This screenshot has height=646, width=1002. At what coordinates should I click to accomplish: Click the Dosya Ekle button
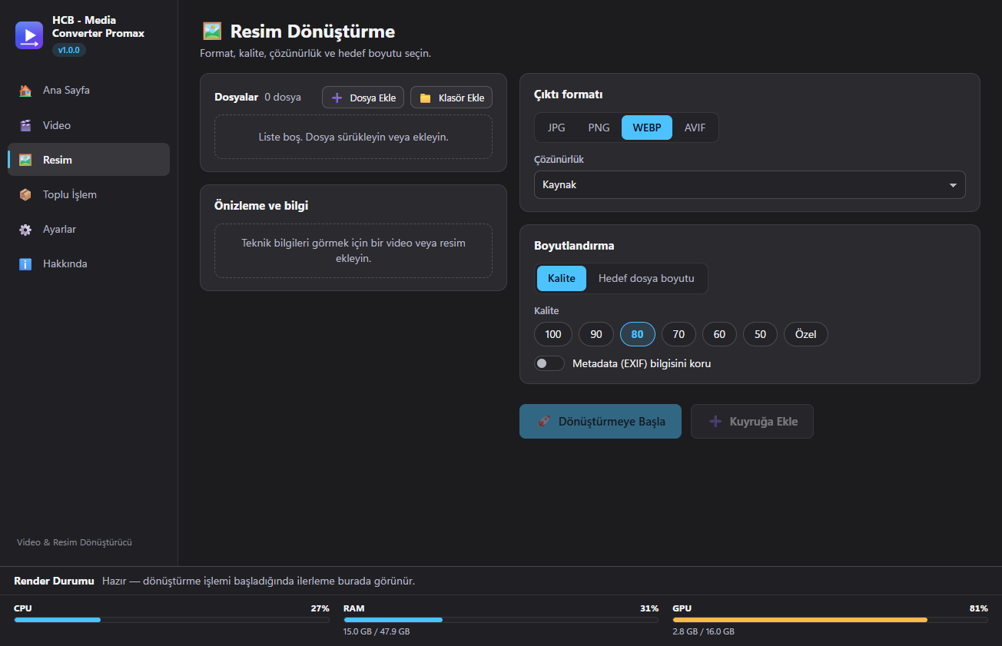tap(363, 98)
